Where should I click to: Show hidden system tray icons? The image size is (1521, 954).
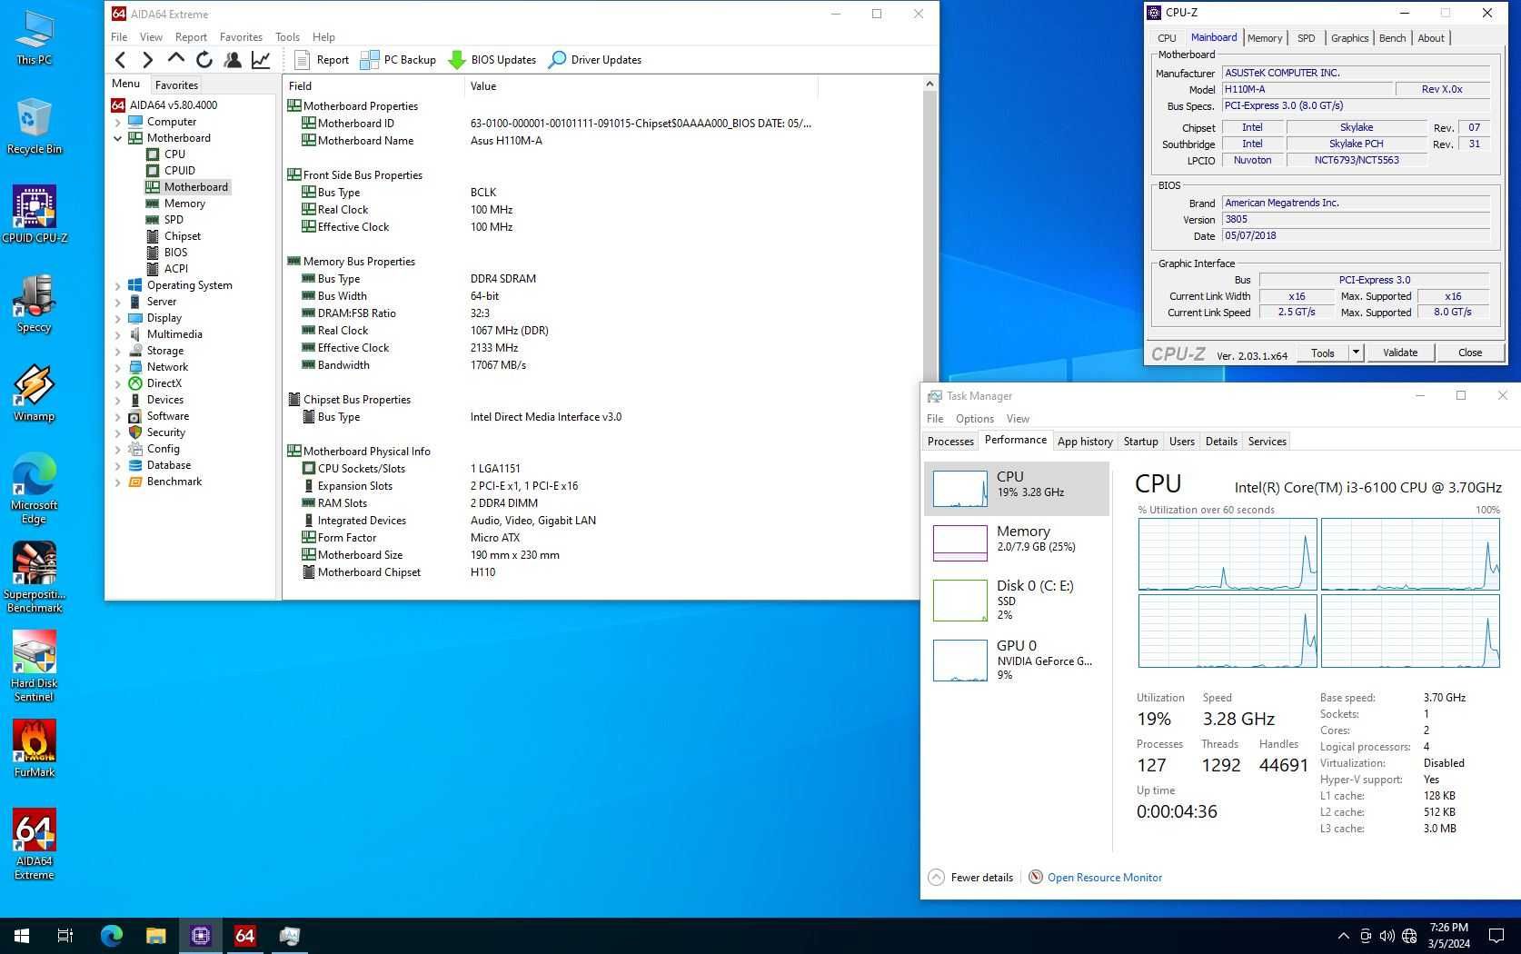[x=1343, y=936]
